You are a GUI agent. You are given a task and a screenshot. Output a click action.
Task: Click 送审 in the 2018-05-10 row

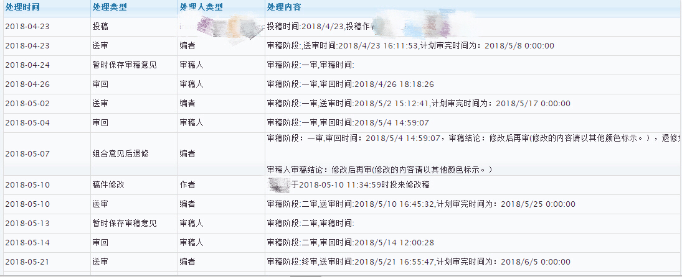100,204
